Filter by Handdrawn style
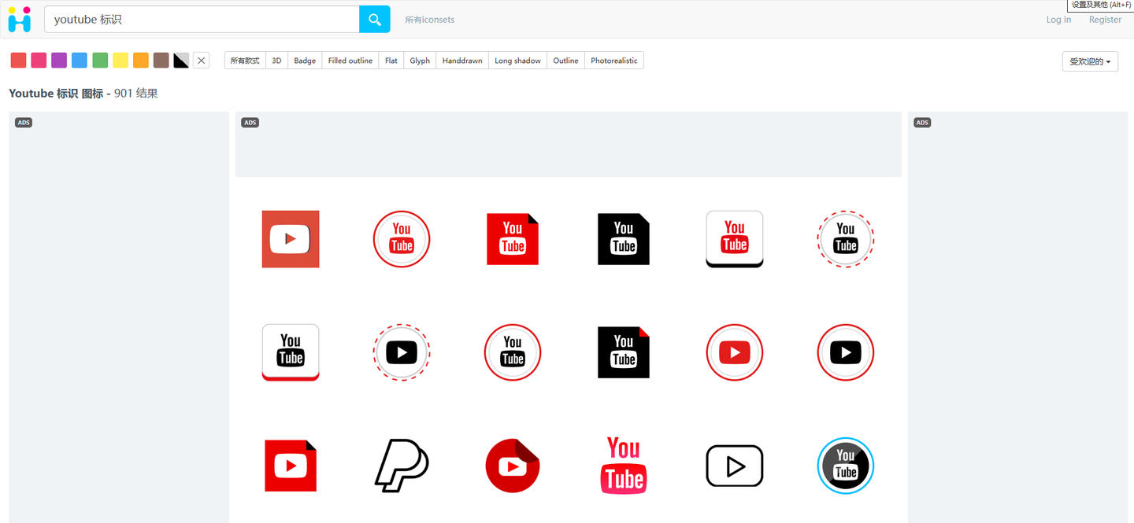 click(x=462, y=61)
